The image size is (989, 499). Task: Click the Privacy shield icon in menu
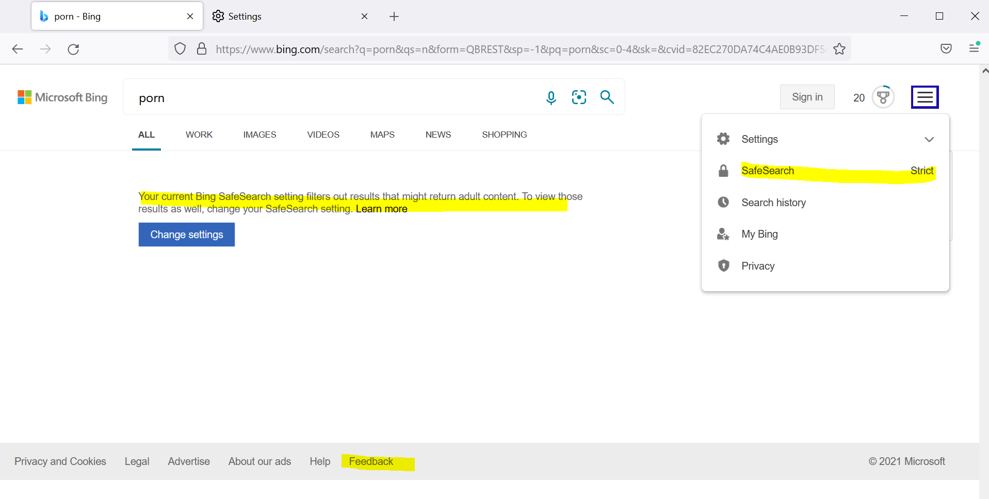point(723,265)
